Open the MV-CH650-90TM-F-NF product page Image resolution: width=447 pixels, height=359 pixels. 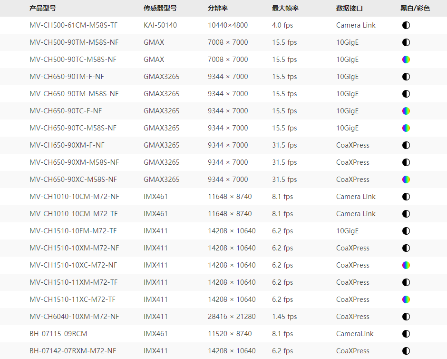(x=67, y=77)
